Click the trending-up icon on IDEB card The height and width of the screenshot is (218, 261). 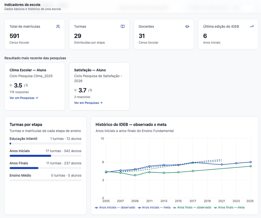[252, 26]
